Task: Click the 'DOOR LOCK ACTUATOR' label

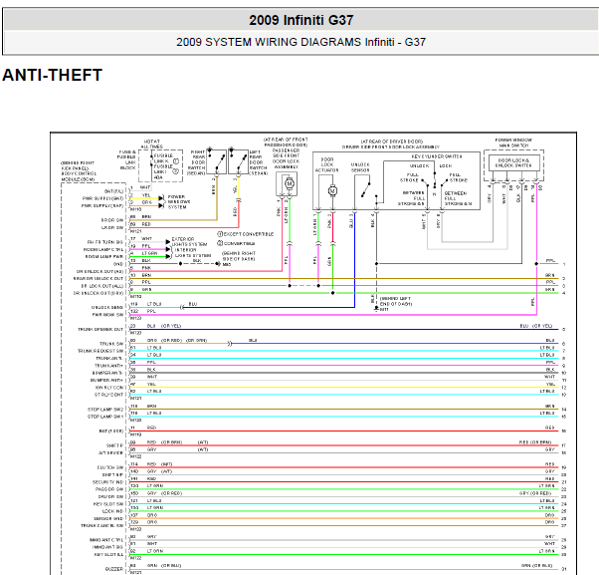Action: click(x=326, y=164)
